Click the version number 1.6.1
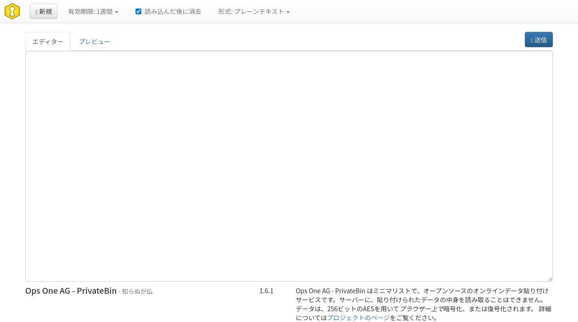Viewport: 578px width, 322px height. click(266, 291)
